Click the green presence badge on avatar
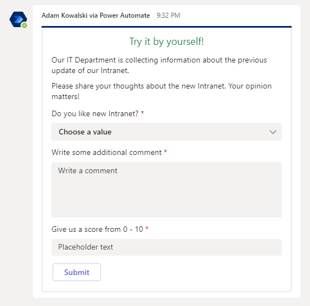The width and height of the screenshot is (310, 306). (24, 25)
